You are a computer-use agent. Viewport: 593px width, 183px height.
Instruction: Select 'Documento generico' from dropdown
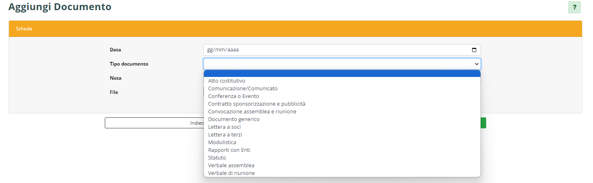point(234,119)
